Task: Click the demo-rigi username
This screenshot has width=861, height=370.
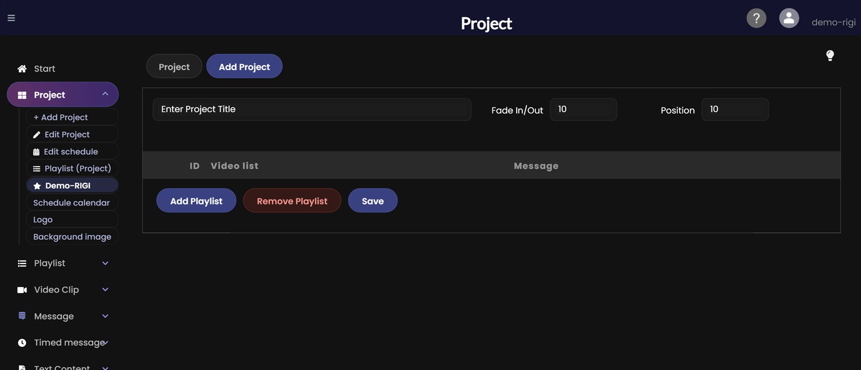Action: click(x=834, y=22)
